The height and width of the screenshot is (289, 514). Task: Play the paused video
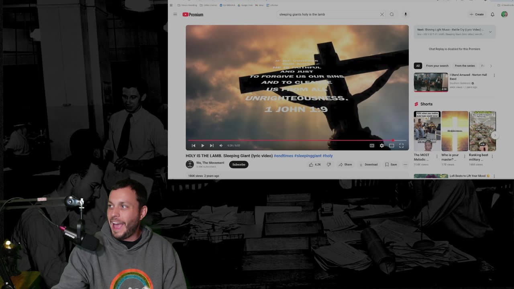click(x=202, y=146)
